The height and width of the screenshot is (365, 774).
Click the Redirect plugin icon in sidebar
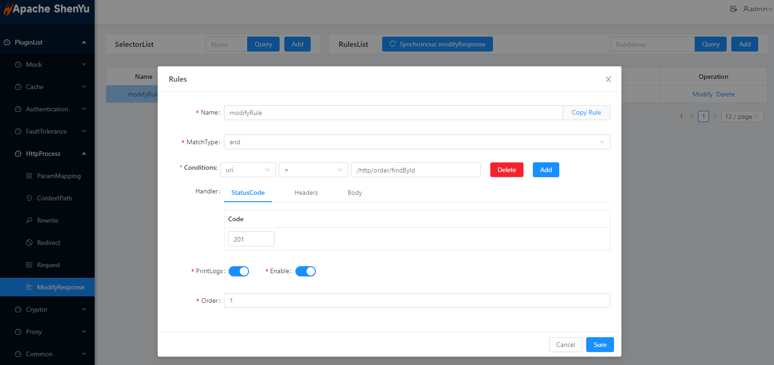coord(29,243)
